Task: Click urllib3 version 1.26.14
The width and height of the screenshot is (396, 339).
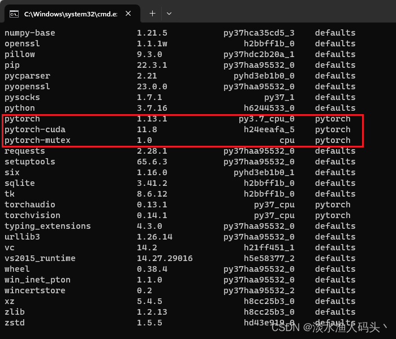Action: pos(154,237)
